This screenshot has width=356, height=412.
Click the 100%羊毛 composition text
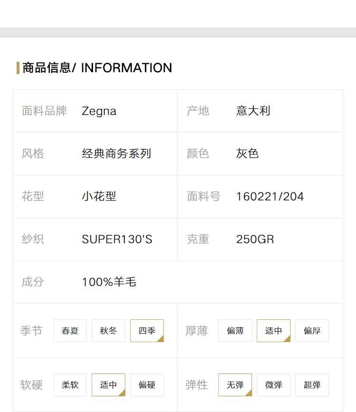(x=109, y=282)
